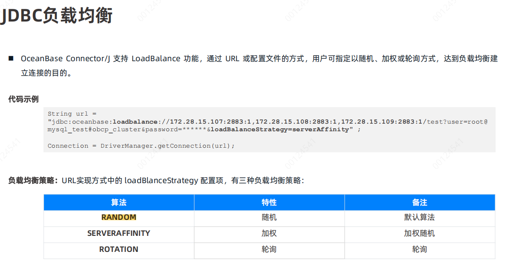Click the 备注 table column header

[x=419, y=203]
